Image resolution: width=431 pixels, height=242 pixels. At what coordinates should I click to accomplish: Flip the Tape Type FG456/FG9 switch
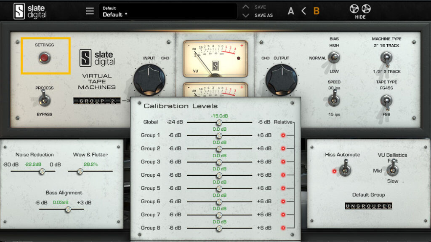[x=386, y=102]
